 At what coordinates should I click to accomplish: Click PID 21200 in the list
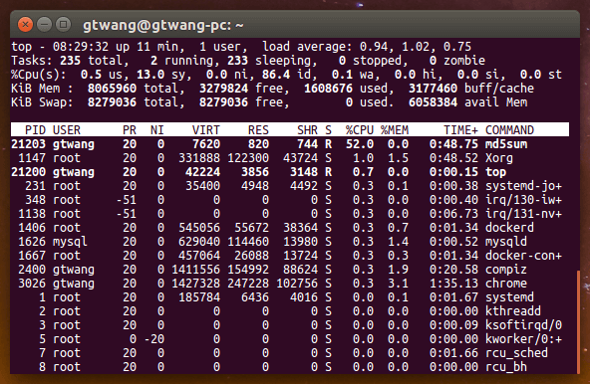(28, 172)
